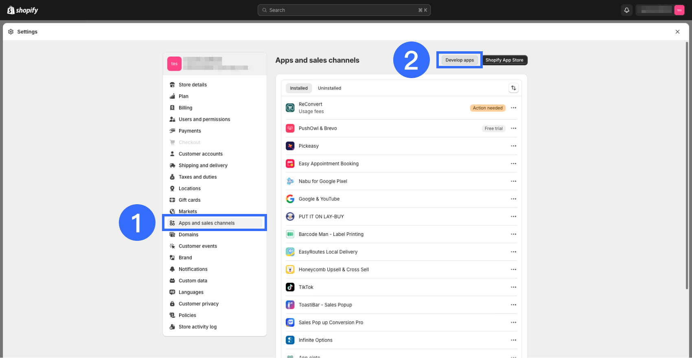
Task: Click the PUT IT ON LAY-BUY icon
Action: coord(290,216)
